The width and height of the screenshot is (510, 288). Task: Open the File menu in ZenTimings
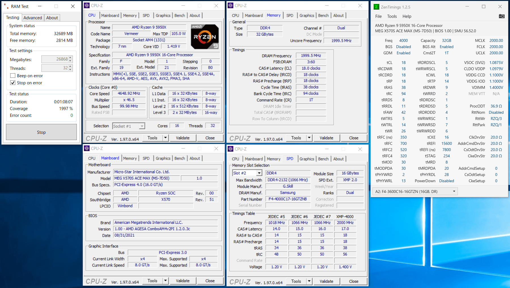coord(378,16)
